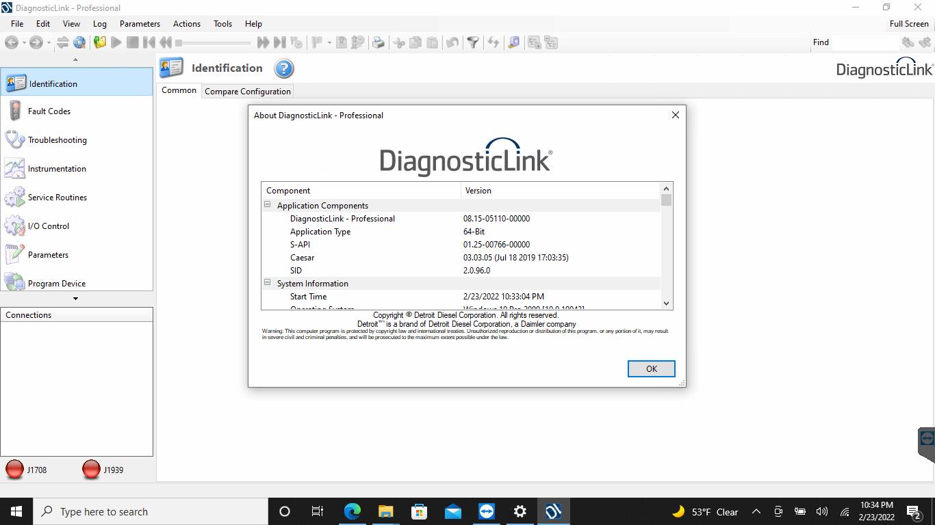This screenshot has height=525, width=935.
Task: Click the sidebar scroll-down arrow
Action: pyautogui.click(x=75, y=298)
